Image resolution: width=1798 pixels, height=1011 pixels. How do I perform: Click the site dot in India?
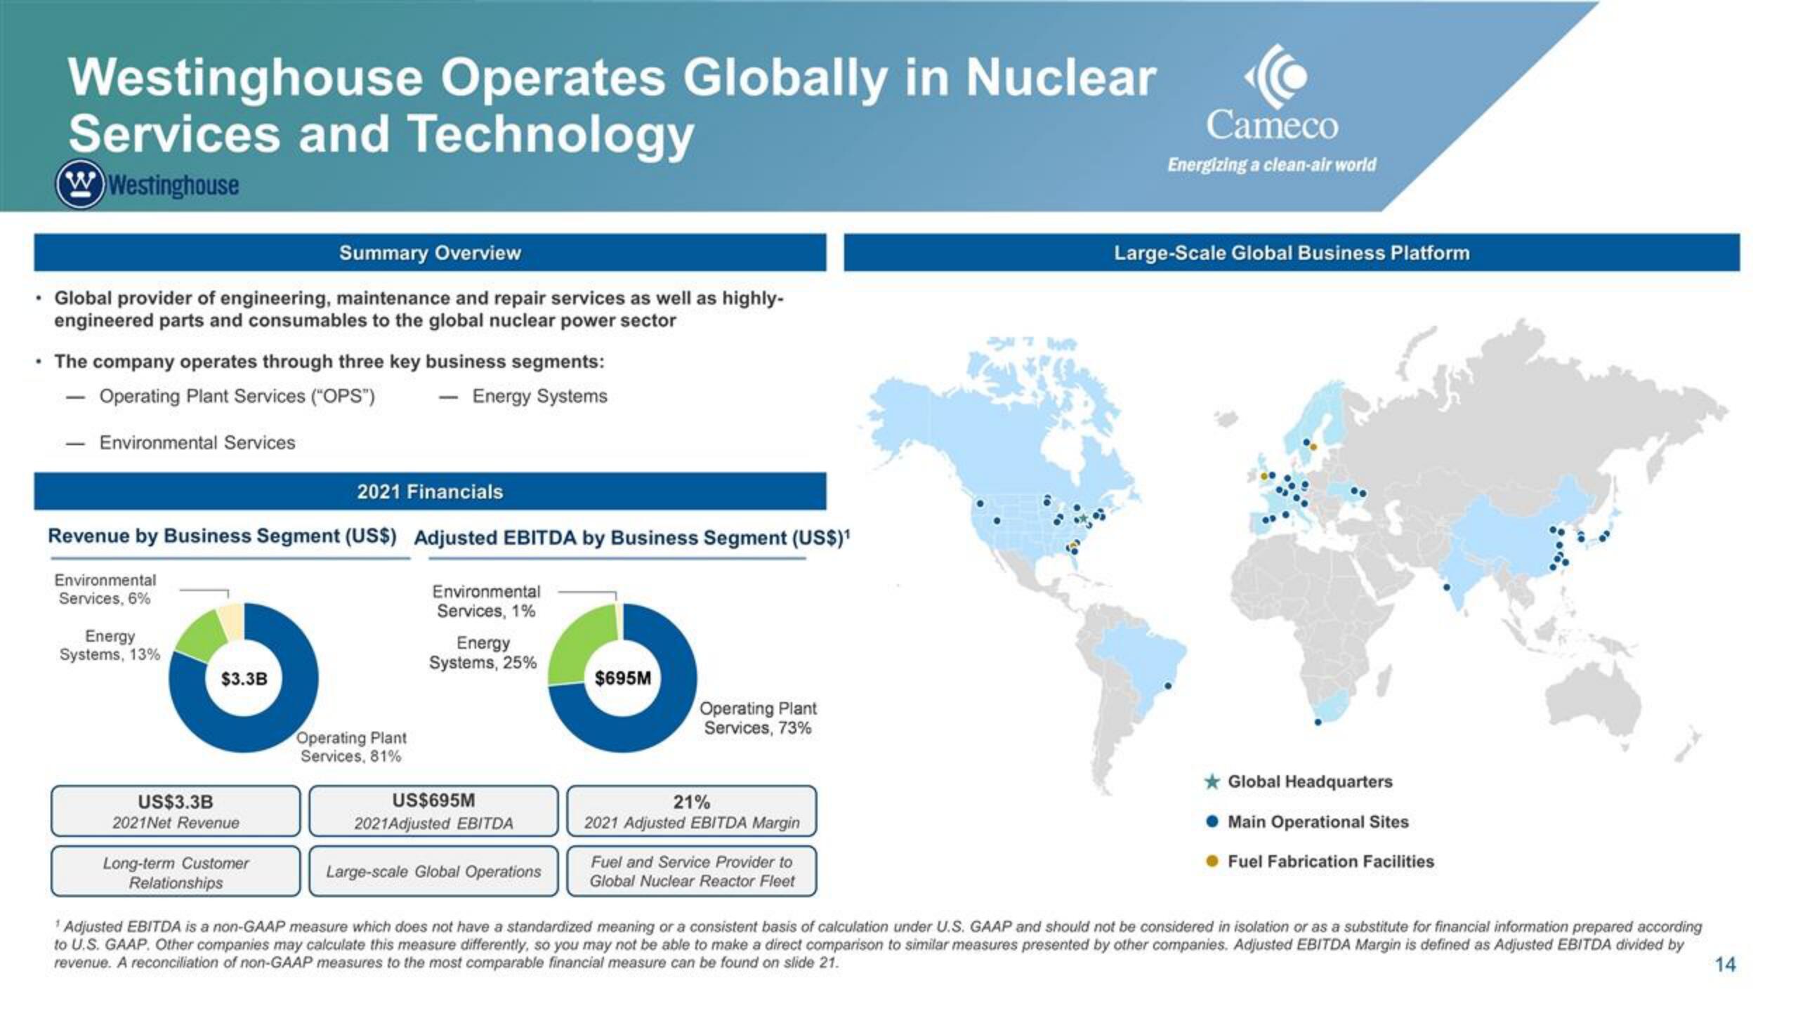1446,587
